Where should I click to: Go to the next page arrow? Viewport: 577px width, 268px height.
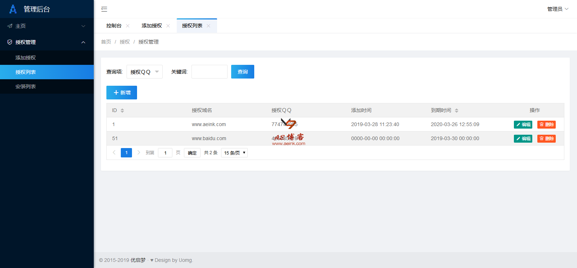139,153
